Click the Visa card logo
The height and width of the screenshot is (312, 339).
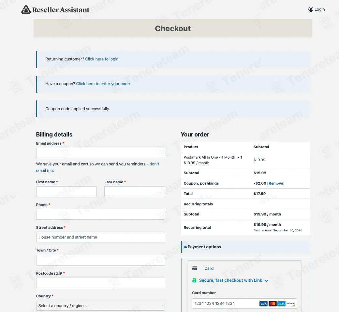pos(263,304)
